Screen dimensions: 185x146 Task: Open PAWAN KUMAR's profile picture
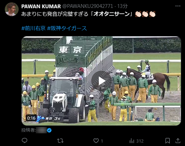12,9
